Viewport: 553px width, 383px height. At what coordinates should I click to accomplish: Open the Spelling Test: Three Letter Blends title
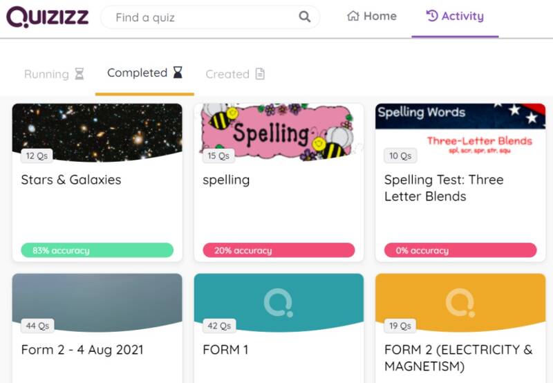444,188
